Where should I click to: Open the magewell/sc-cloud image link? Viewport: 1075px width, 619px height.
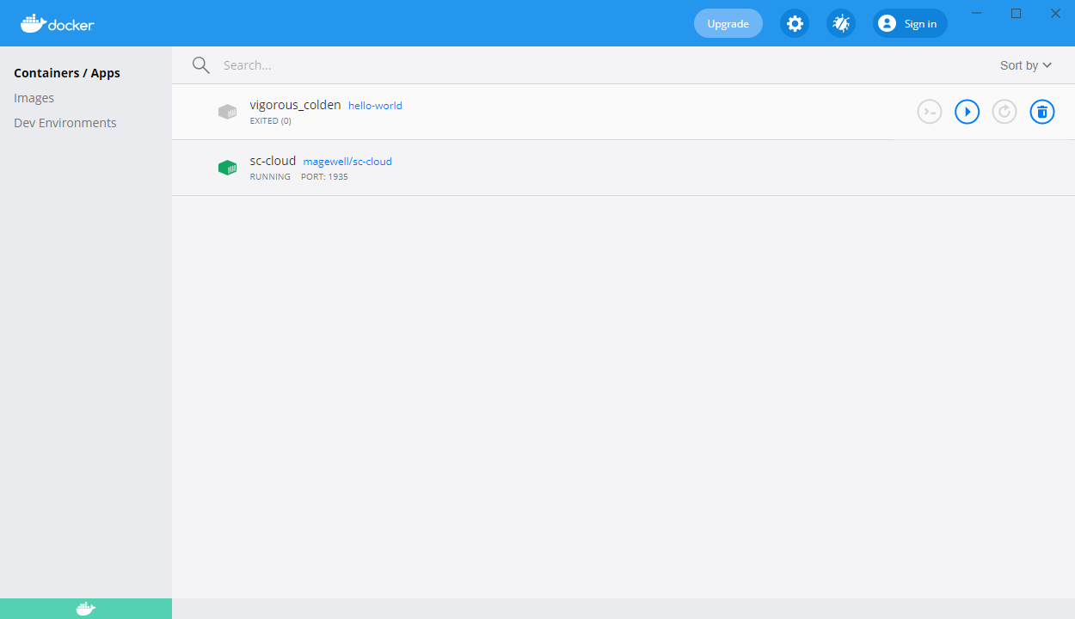point(347,161)
